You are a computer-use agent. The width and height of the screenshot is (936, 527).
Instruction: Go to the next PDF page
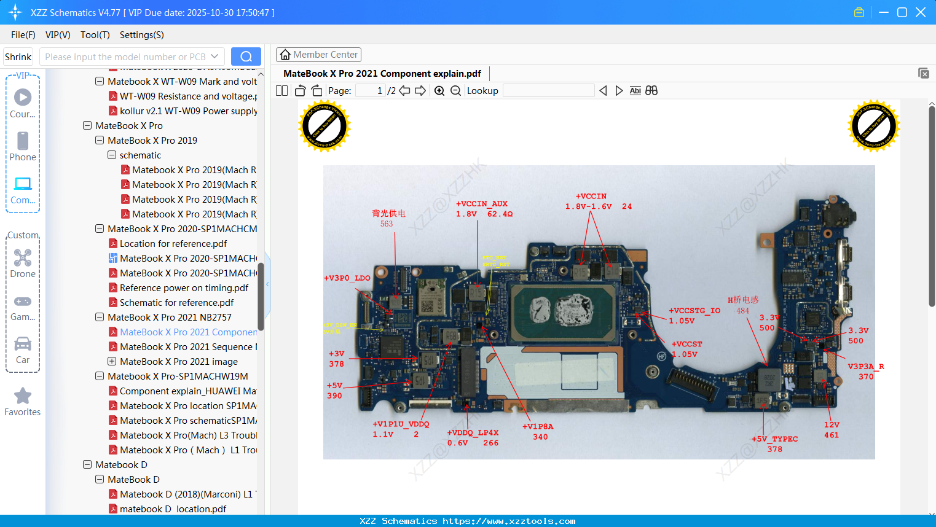(x=420, y=91)
